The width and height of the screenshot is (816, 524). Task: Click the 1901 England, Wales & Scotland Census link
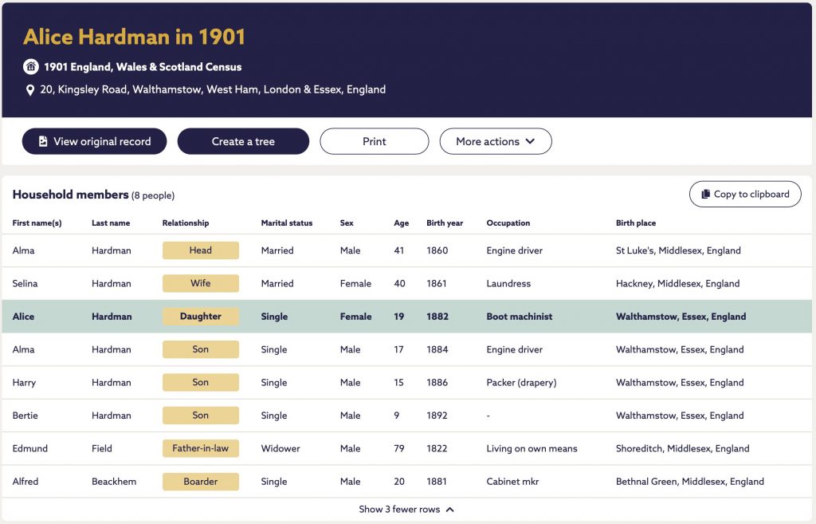(143, 67)
